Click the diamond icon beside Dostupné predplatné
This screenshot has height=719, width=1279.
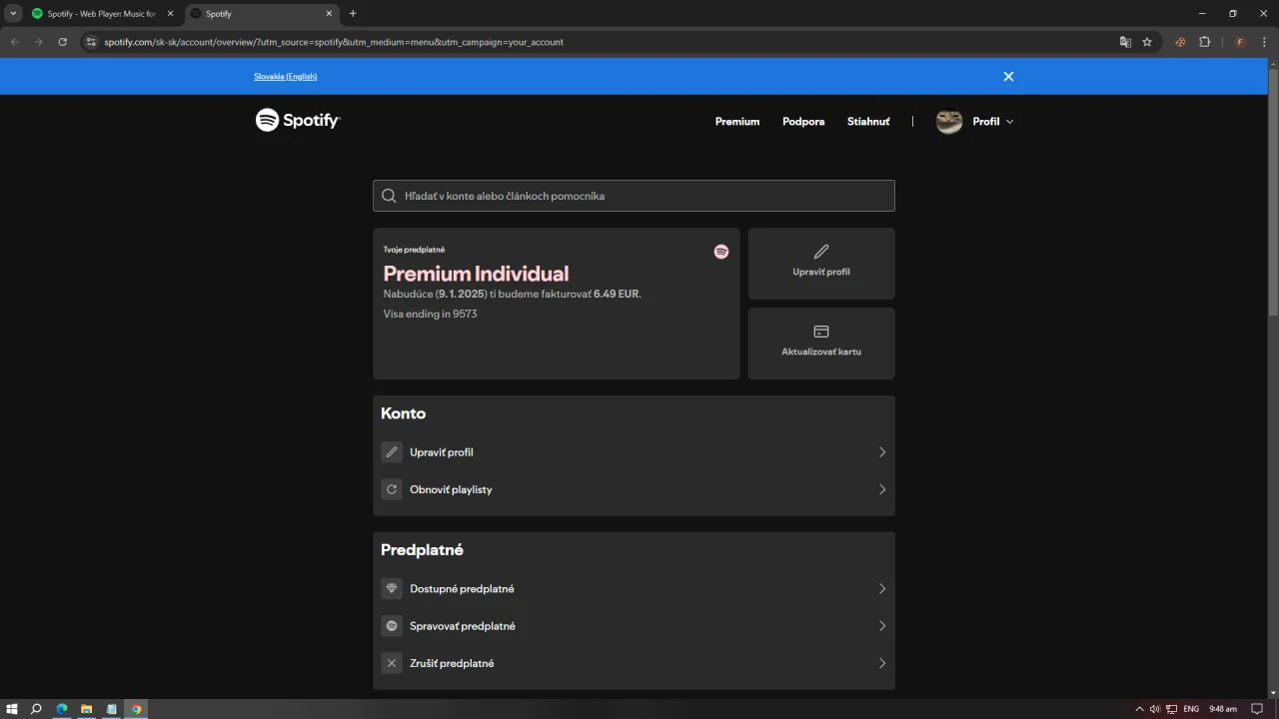[392, 589]
